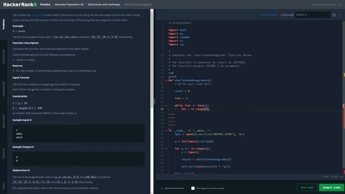
Task: Click the problem panel scroll down arrow
Action: click(x=152, y=192)
